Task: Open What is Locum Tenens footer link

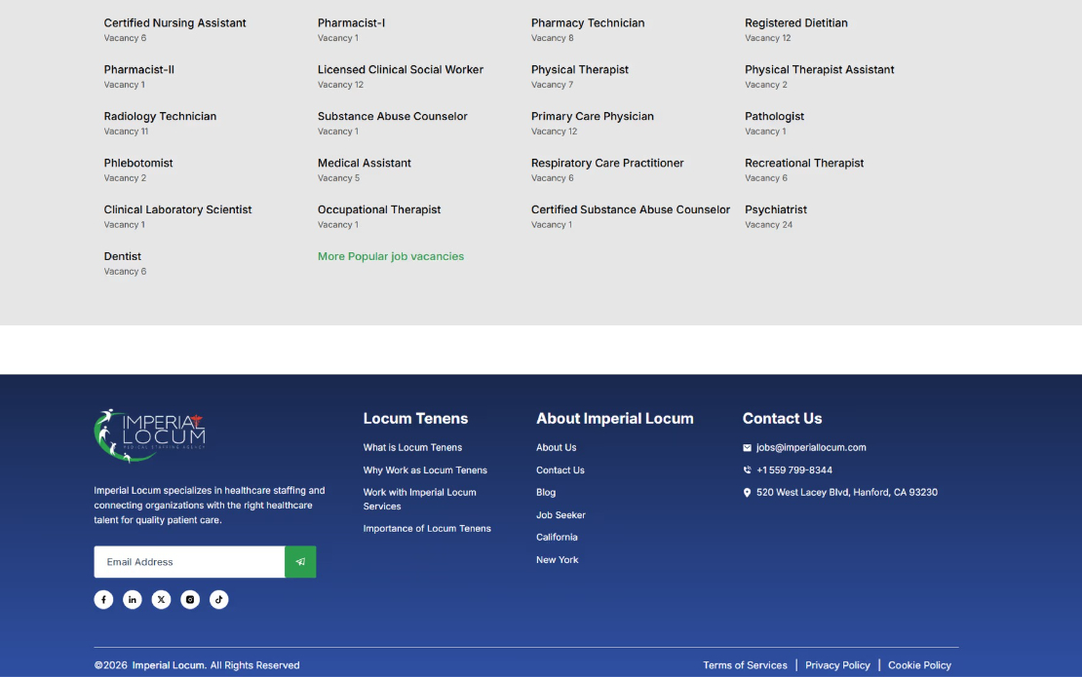Action: 412,448
